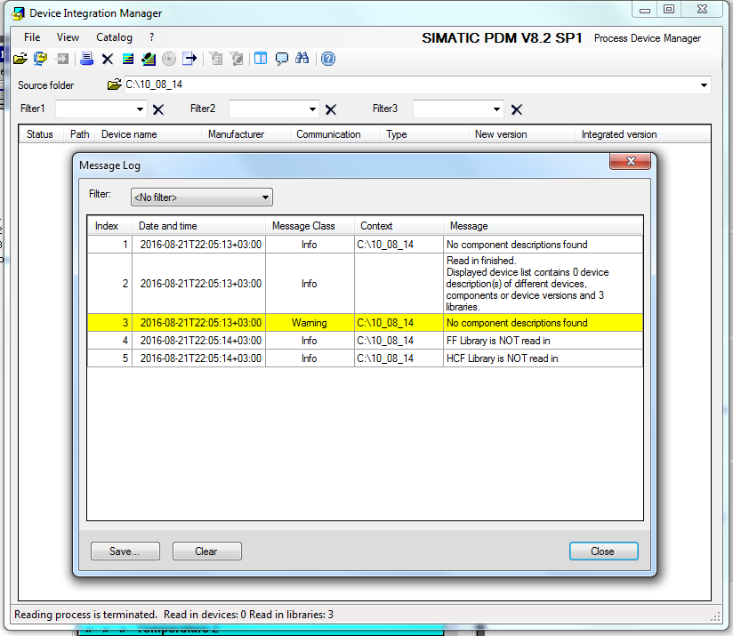Screen dimensions: 733x636
Task: Open the Filter2 dropdown
Action: [x=313, y=109]
